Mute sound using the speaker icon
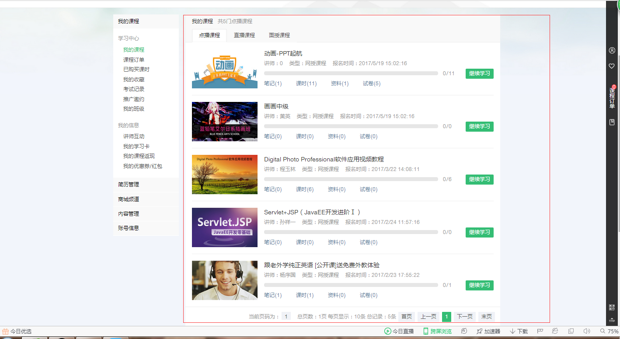 coord(586,331)
